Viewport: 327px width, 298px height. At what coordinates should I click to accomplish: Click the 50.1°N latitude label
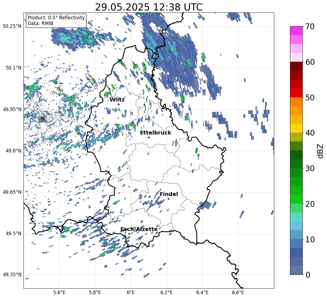point(13,68)
